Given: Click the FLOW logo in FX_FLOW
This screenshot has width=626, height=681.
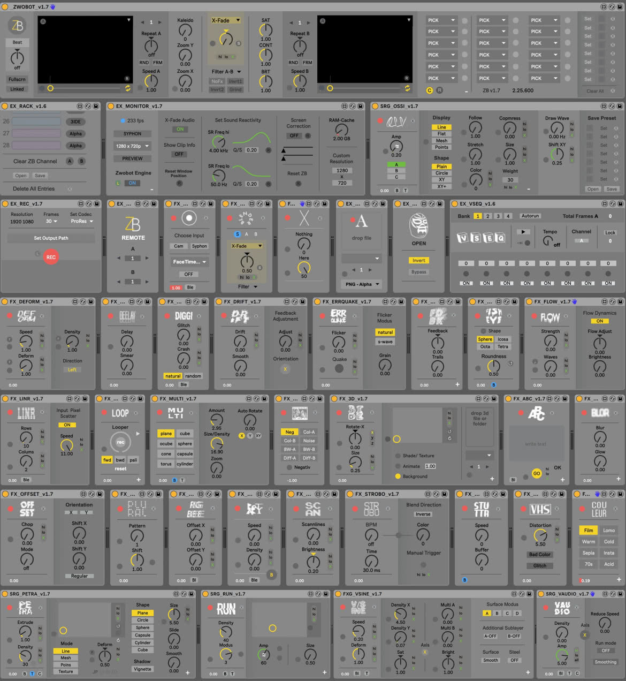Looking at the screenshot, I should [549, 317].
